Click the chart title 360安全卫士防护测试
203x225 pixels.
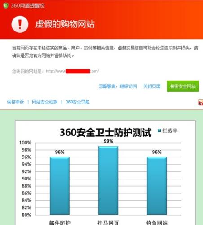click(106, 132)
